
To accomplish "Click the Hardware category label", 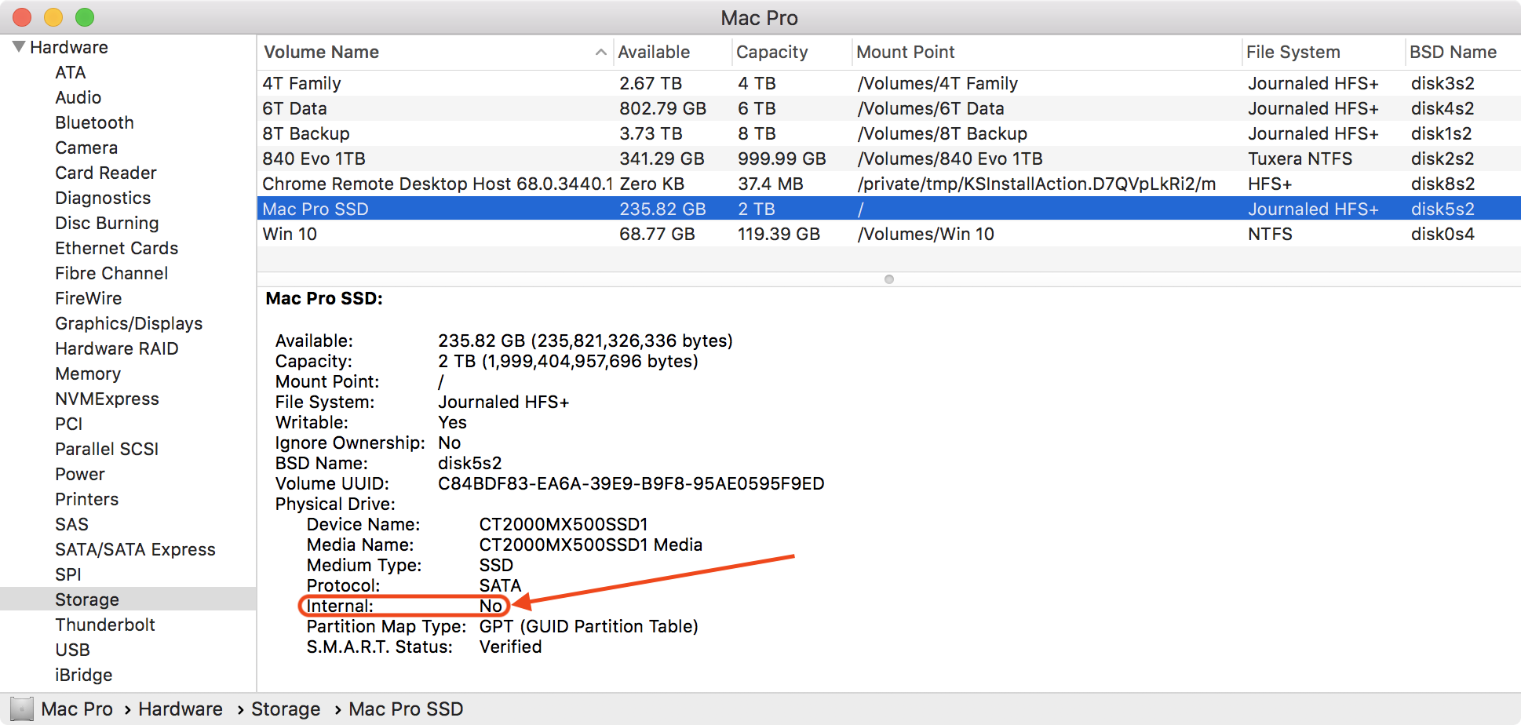I will pyautogui.click(x=69, y=47).
